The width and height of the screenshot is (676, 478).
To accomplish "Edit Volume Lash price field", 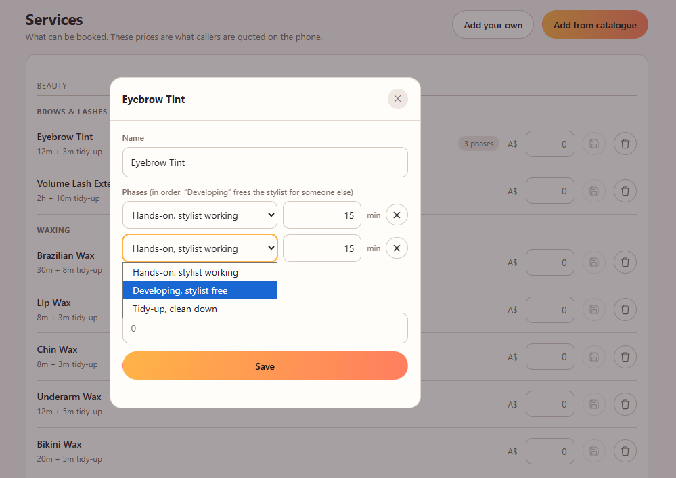I will pyautogui.click(x=549, y=191).
